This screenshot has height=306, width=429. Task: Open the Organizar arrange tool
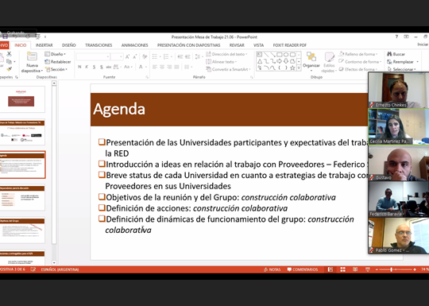pyautogui.click(x=311, y=60)
